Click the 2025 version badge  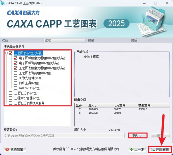116,23
